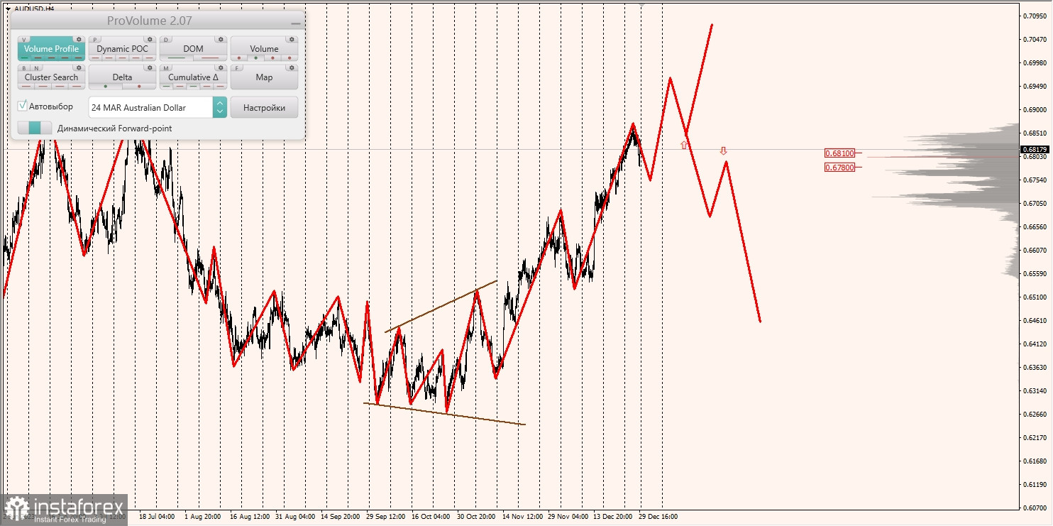Click the 1 Aug 20:00 time label

[202, 517]
